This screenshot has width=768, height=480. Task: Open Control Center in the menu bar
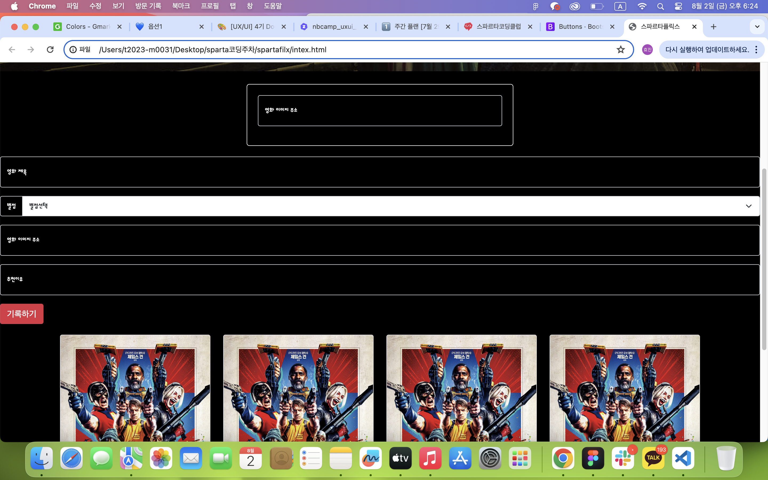[x=678, y=6]
